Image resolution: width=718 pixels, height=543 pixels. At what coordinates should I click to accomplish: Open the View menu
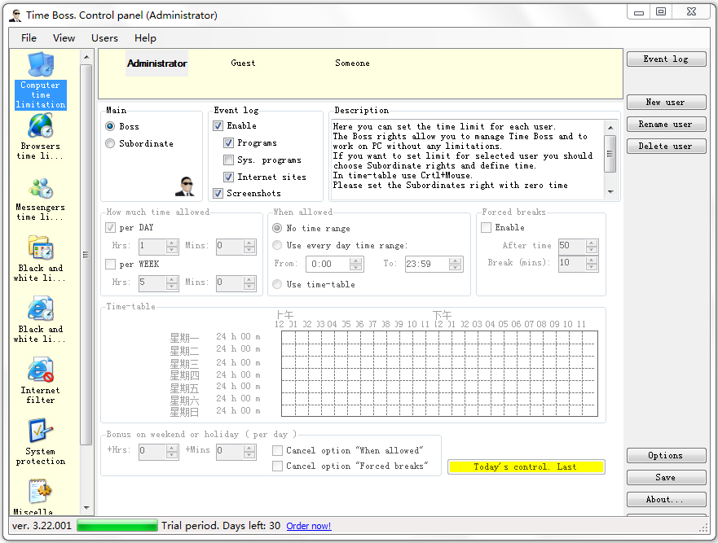click(64, 38)
